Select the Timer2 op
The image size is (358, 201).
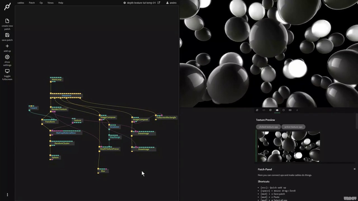pyautogui.click(x=34, y=108)
